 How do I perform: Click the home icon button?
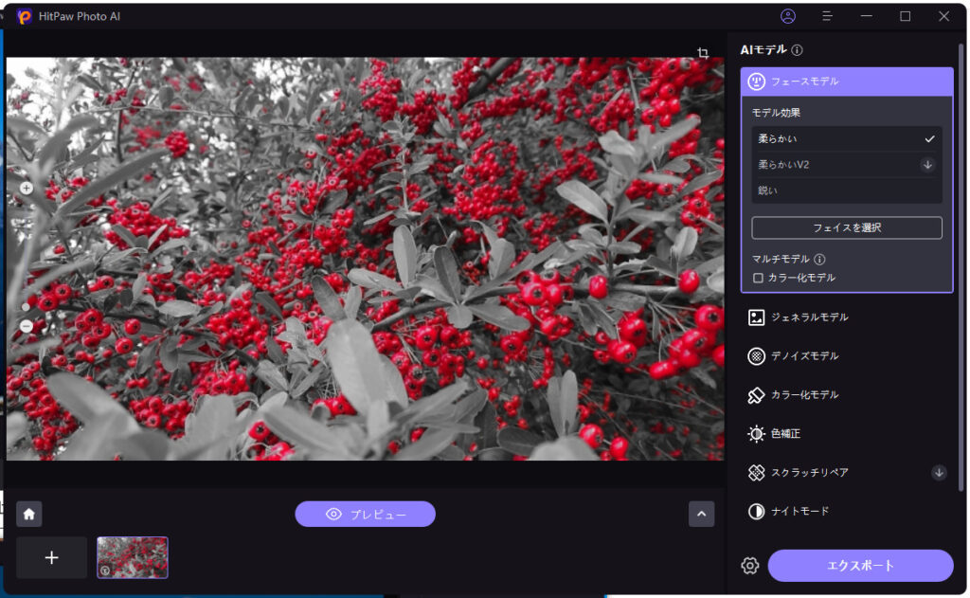pyautogui.click(x=29, y=514)
